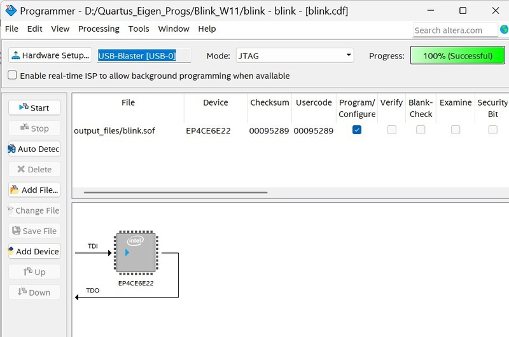Tick the Examine checkbox for blink.sof

456,130
